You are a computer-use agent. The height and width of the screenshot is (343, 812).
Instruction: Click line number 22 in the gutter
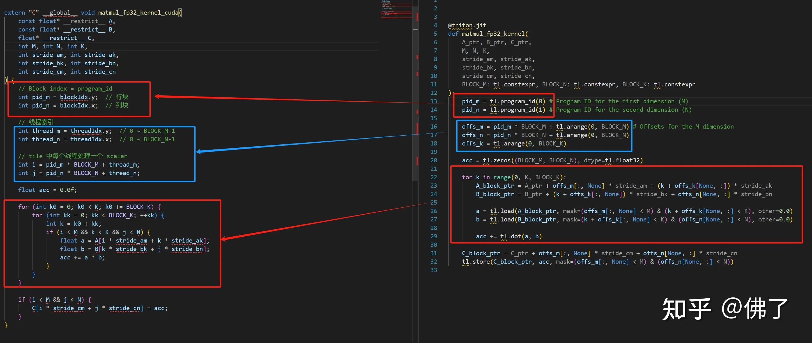(x=433, y=177)
